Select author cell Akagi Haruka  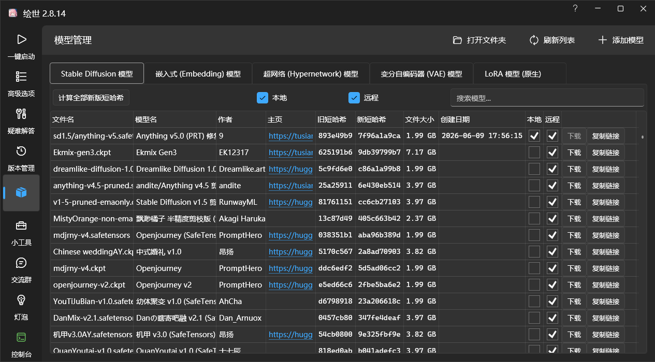[241, 219]
